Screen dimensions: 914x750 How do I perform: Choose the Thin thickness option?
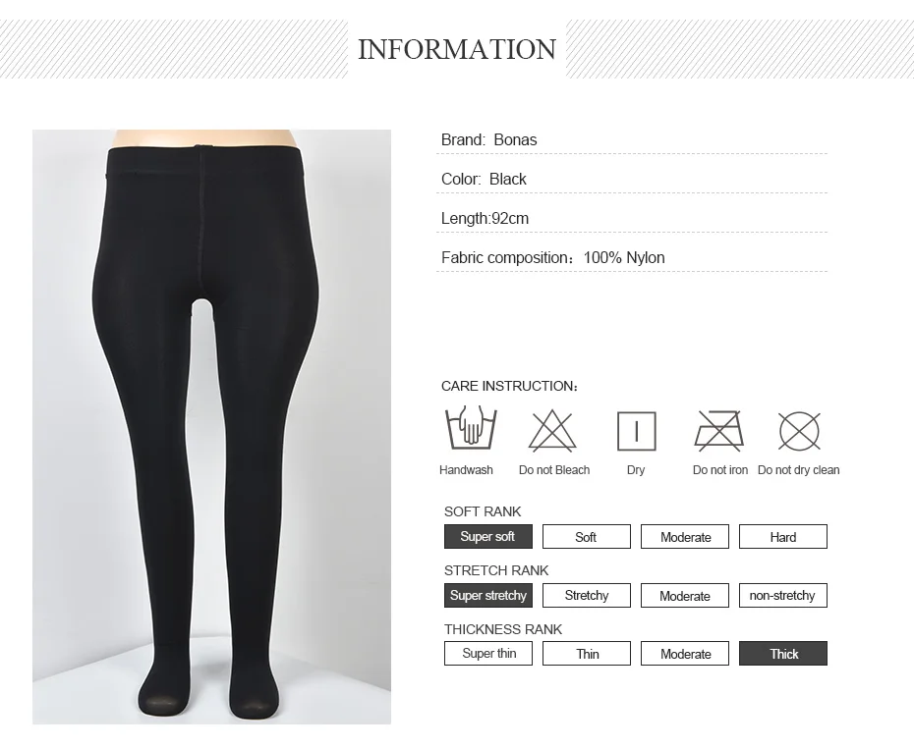point(587,654)
